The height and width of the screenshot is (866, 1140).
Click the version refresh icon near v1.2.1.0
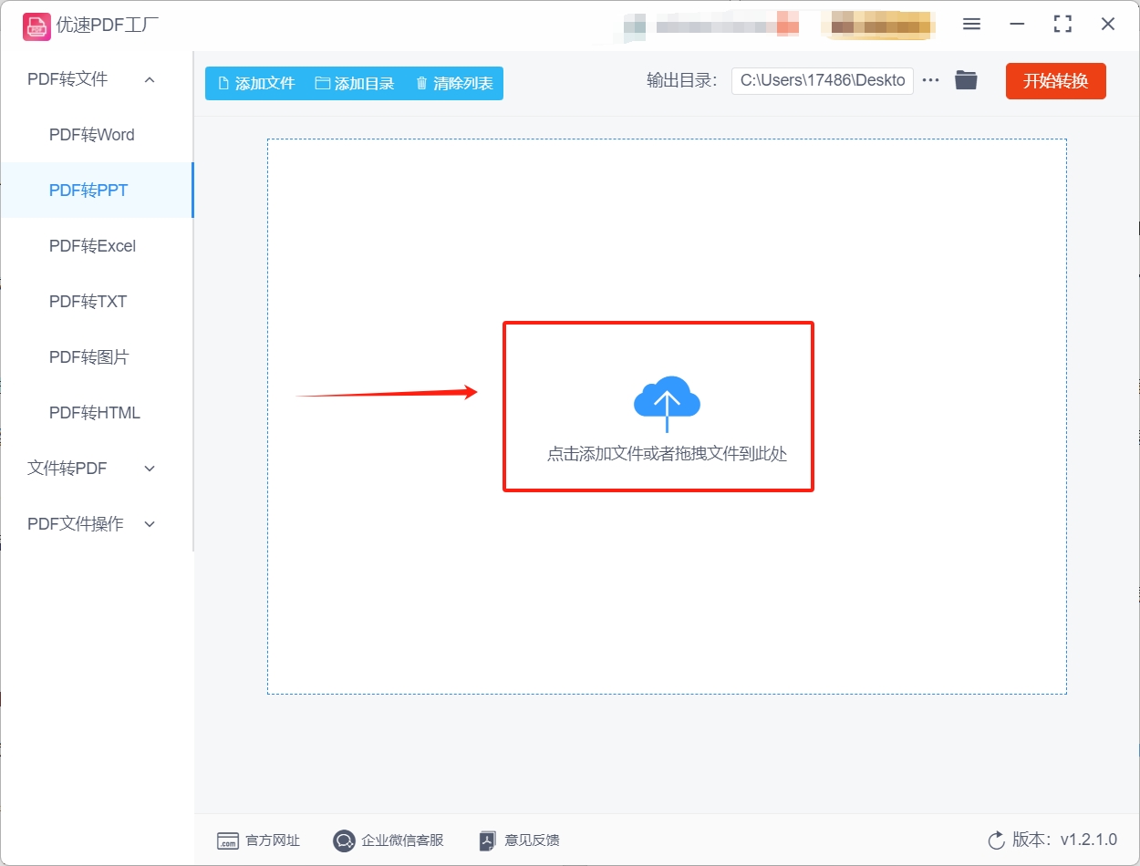pyautogui.click(x=996, y=840)
